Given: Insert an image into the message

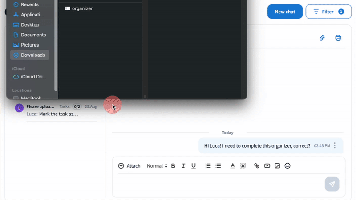Looking at the screenshot, I should (277, 166).
